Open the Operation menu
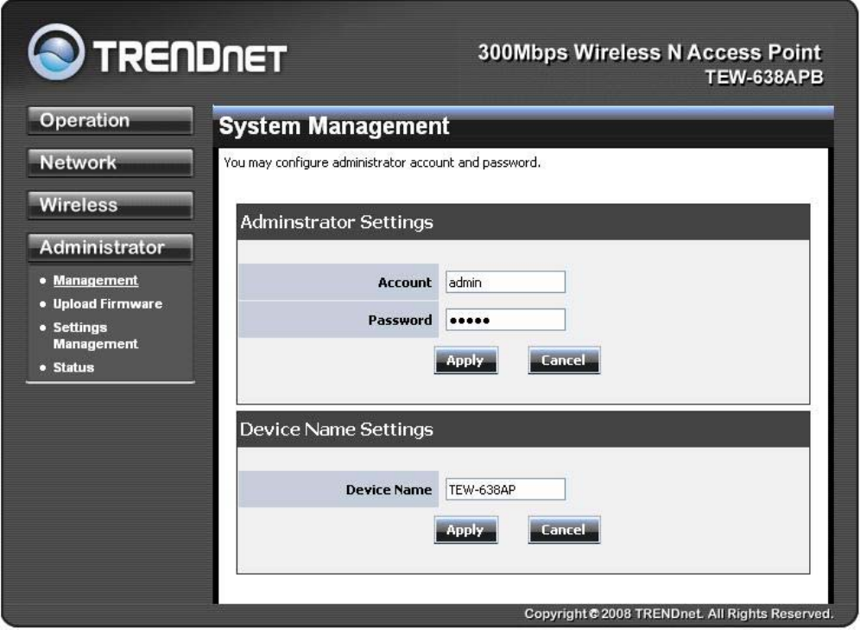Screen dimensions: 860x630 point(110,120)
